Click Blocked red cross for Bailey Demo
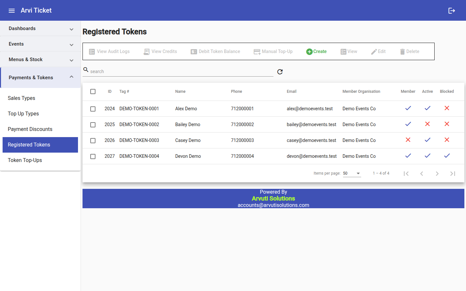This screenshot has height=291, width=466. point(447,124)
